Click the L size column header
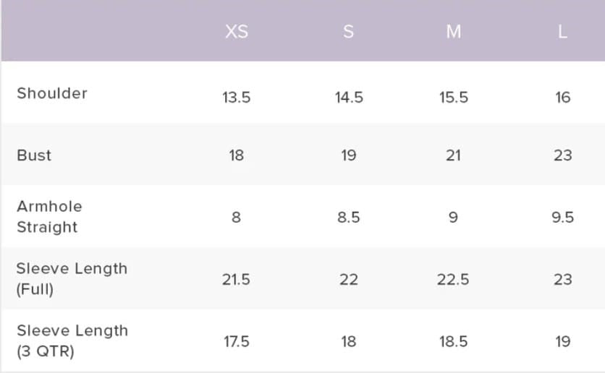The width and height of the screenshot is (605, 373). coord(563,33)
